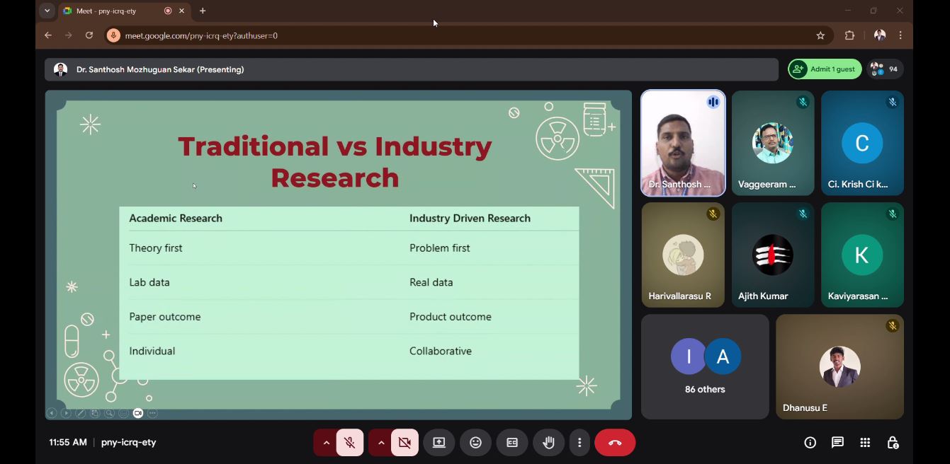Expand audio settings arrow beside microphone
The image size is (950, 464).
(326, 443)
